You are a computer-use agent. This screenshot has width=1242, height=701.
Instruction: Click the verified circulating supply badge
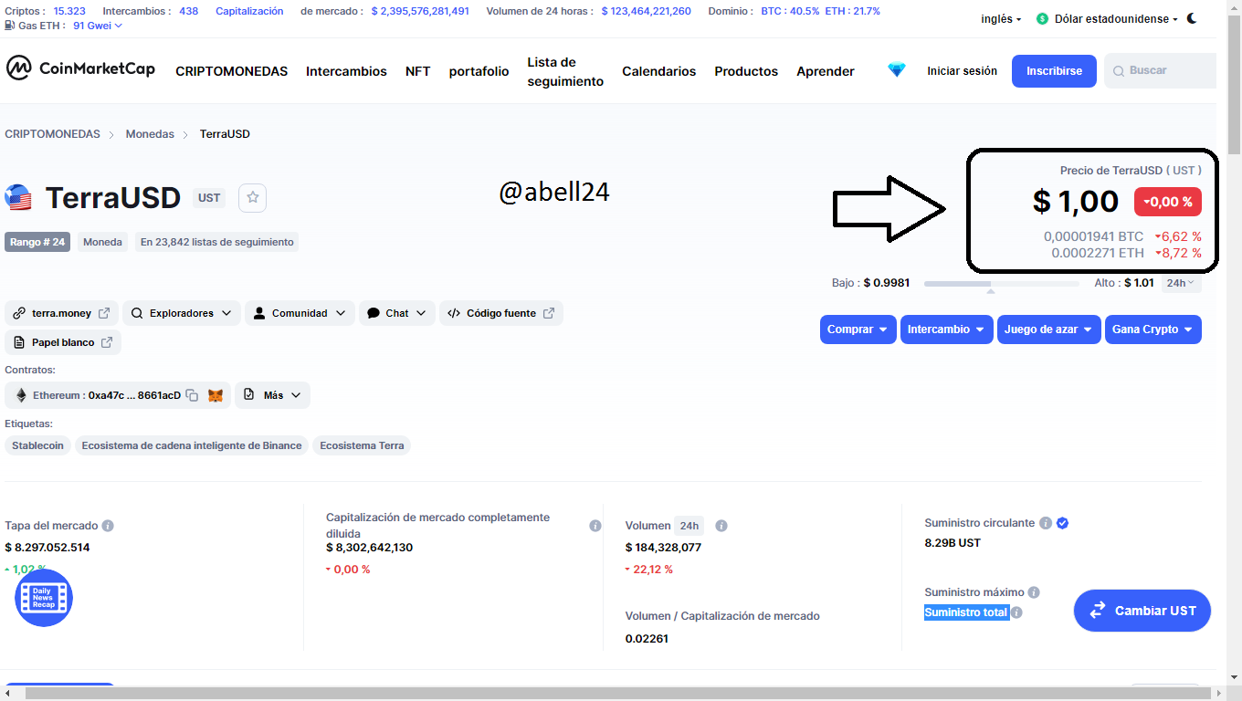coord(1062,523)
